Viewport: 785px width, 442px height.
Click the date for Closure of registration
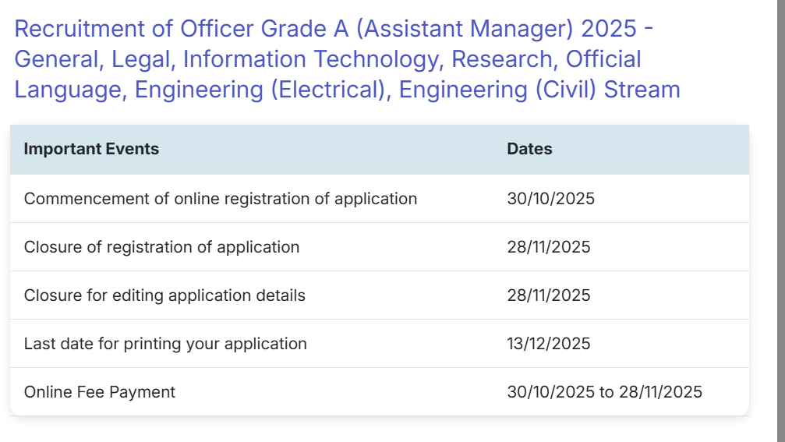[549, 247]
